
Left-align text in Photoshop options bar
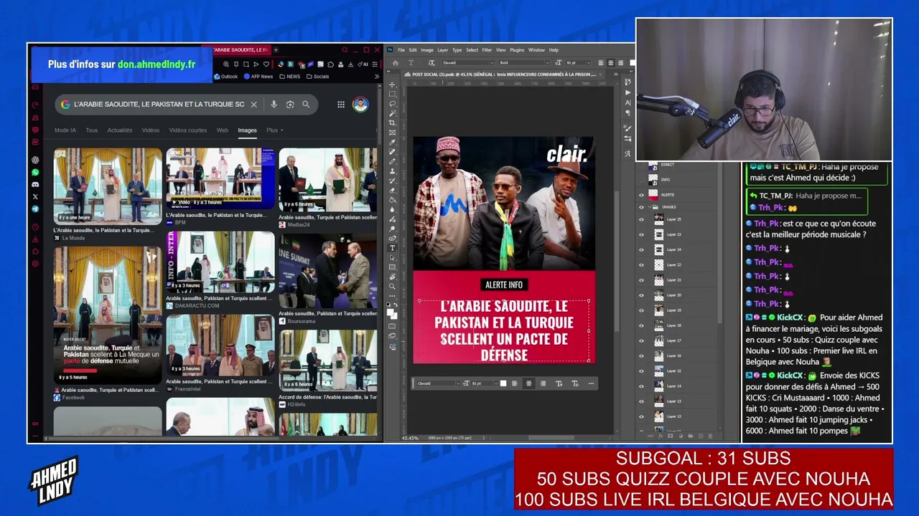(x=602, y=63)
